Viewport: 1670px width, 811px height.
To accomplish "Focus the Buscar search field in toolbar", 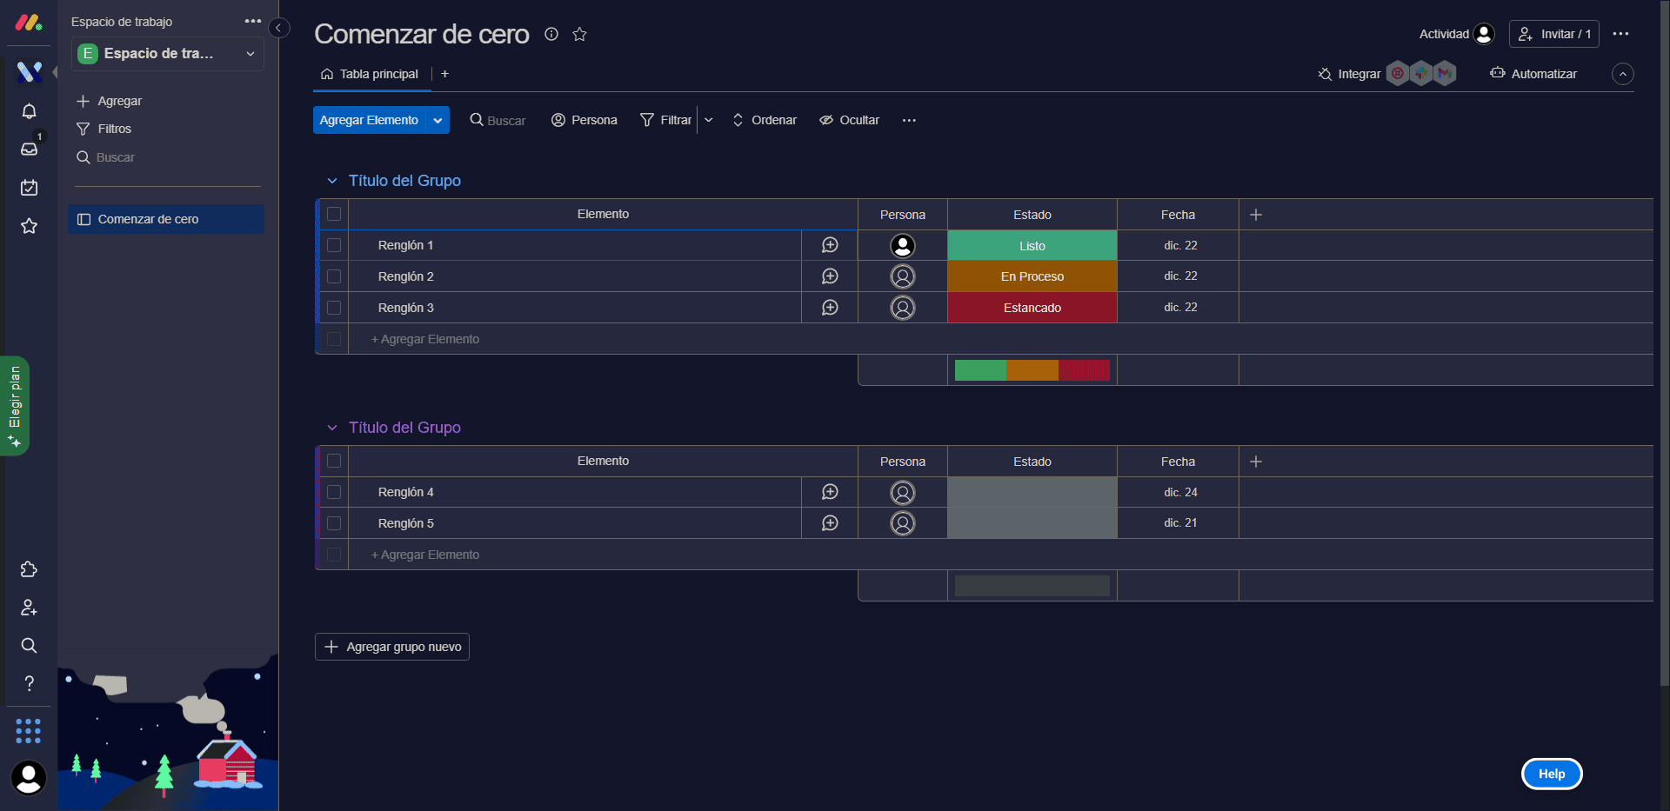I will [498, 120].
